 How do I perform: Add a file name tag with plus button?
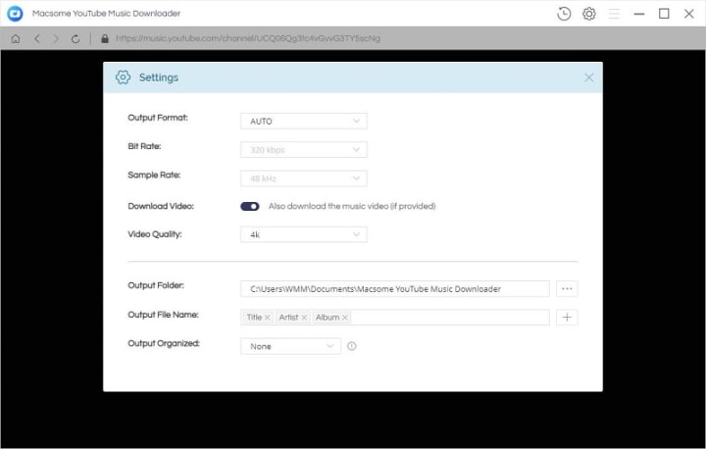pyautogui.click(x=567, y=318)
